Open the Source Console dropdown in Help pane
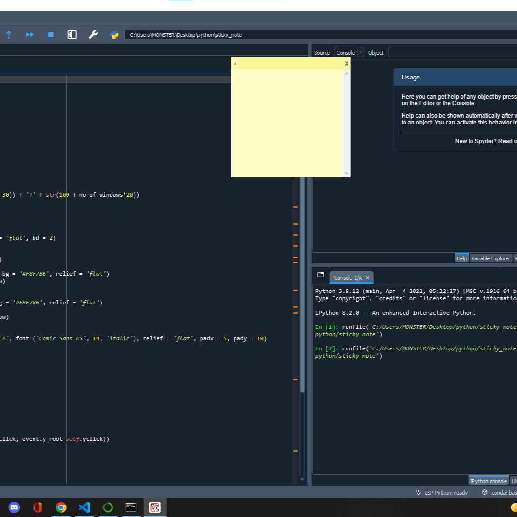This screenshot has height=517, width=517. pos(349,53)
